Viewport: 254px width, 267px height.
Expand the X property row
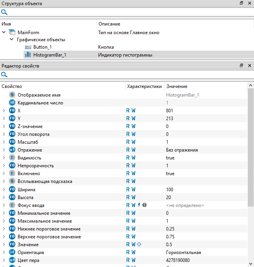(4, 111)
